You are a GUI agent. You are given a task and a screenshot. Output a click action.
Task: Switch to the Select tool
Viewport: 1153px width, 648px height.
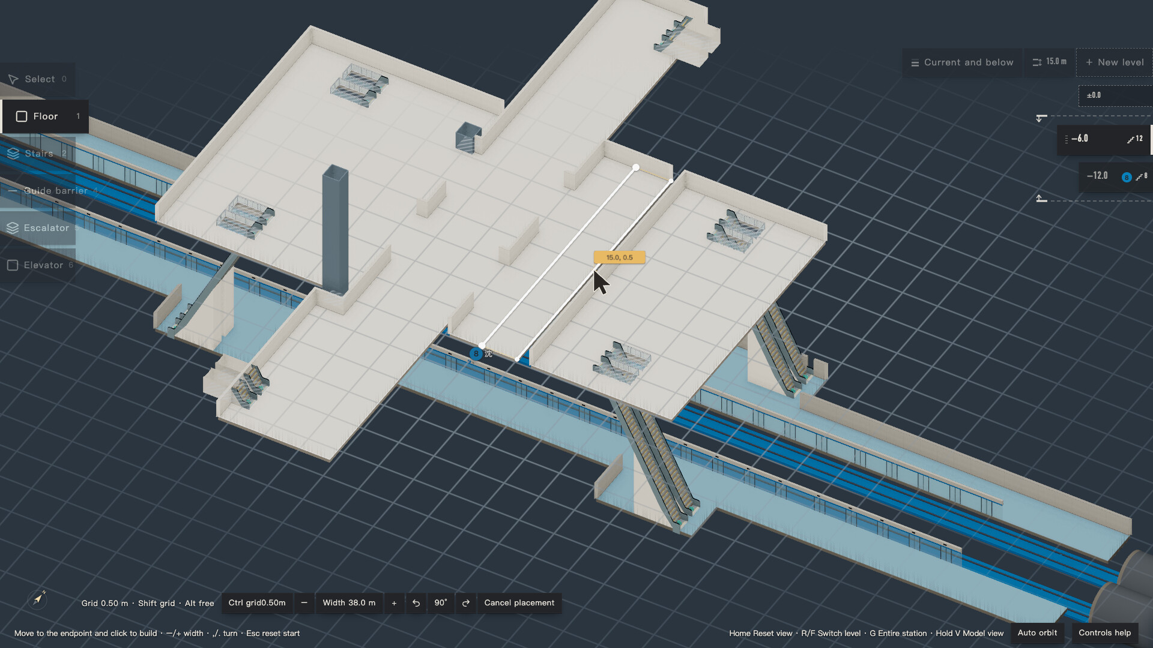pyautogui.click(x=37, y=79)
